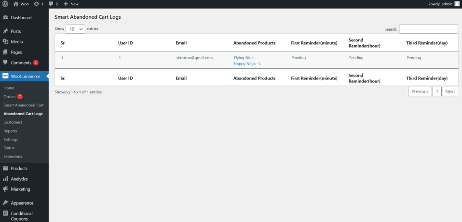Open the Flying Ninja product link
The width and height of the screenshot is (462, 222).
[245, 58]
